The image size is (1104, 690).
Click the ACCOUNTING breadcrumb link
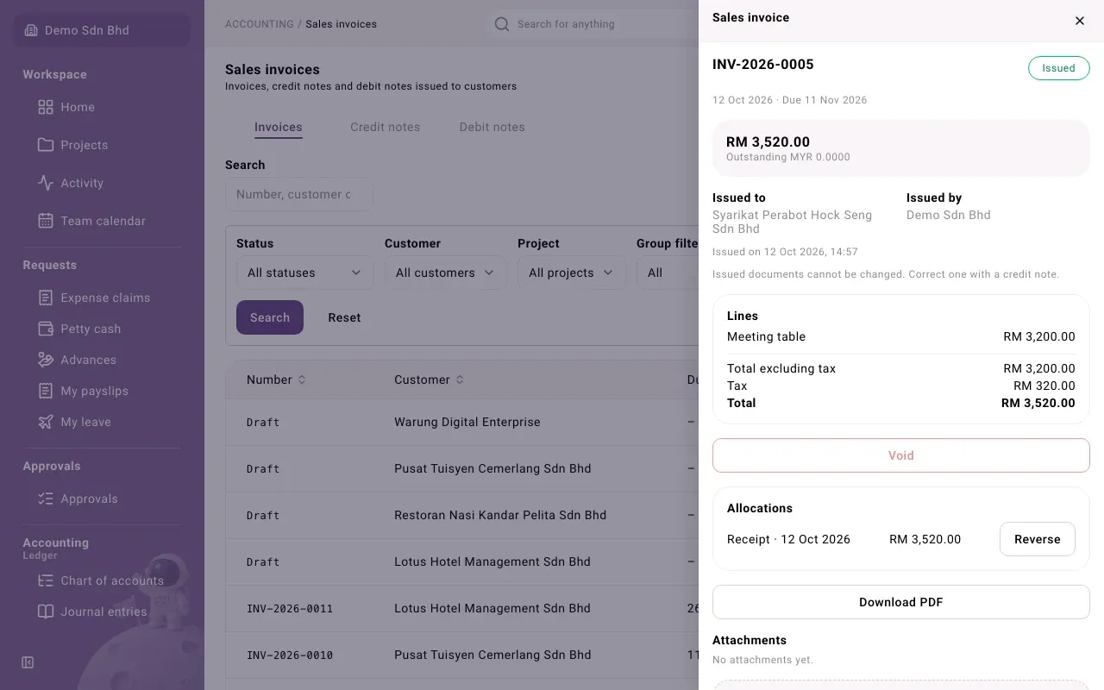coord(260,24)
